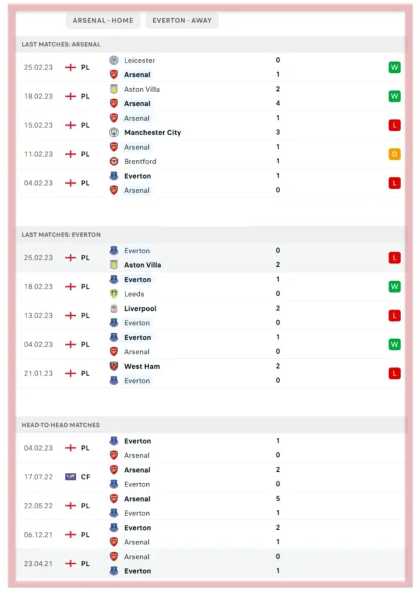Open the Liverpool team name link

140,309
